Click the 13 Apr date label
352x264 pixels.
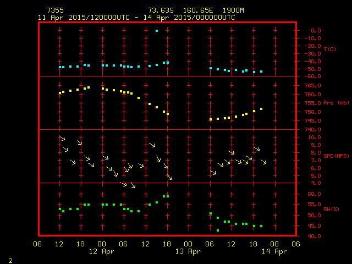pos(188,251)
